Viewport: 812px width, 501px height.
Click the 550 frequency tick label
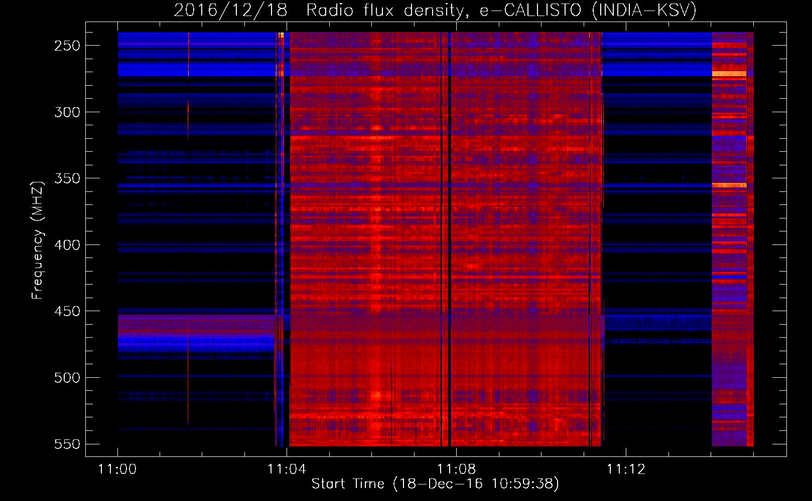(x=67, y=444)
